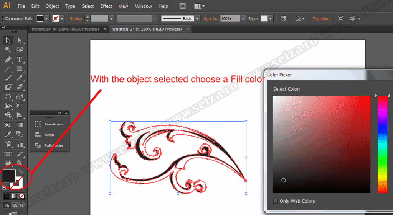Open the Basic brush definition dropdown
This screenshot has height=215, width=393.
(198, 18)
